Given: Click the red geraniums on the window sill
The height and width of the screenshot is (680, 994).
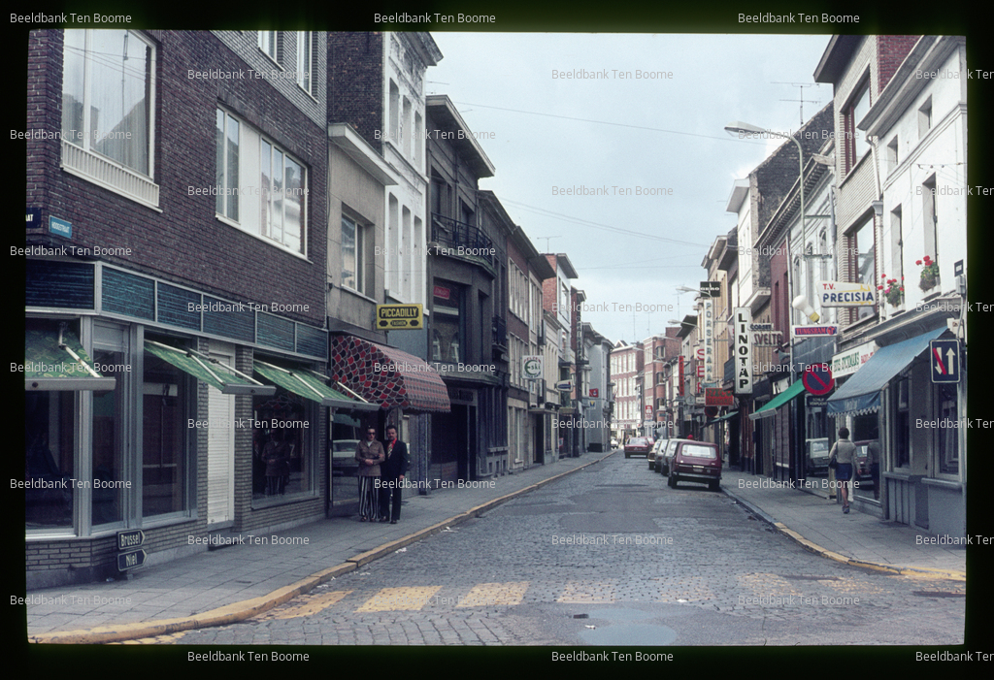Looking at the screenshot, I should [x=927, y=274].
